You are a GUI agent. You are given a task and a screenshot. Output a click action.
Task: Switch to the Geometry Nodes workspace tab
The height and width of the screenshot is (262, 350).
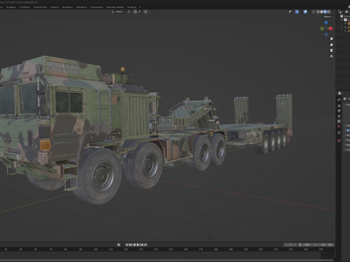click(x=115, y=7)
